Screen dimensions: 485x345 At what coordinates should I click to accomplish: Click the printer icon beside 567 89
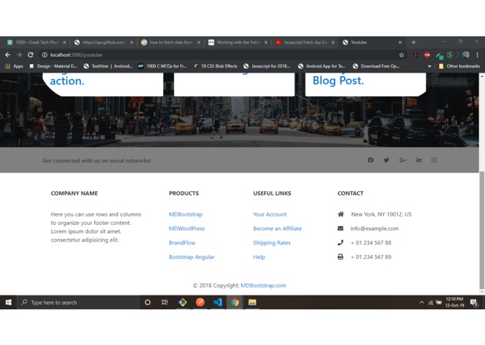coord(341,257)
